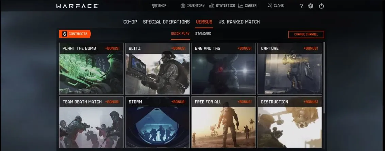
Task: Open the settings gear icon
Action: click(311, 6)
